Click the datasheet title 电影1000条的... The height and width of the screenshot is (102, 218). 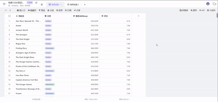16,3
